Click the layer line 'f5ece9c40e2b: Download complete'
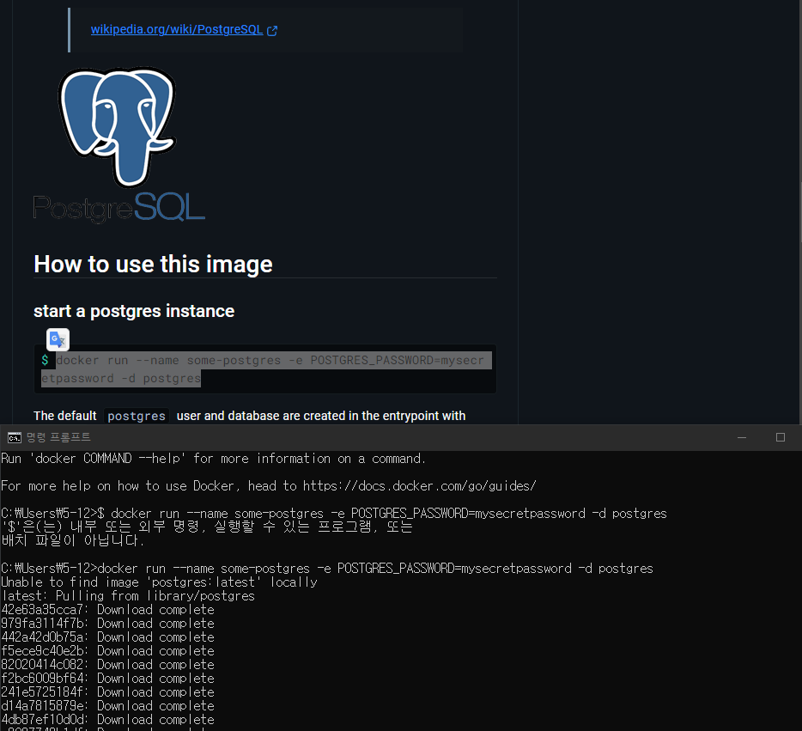 tap(108, 651)
